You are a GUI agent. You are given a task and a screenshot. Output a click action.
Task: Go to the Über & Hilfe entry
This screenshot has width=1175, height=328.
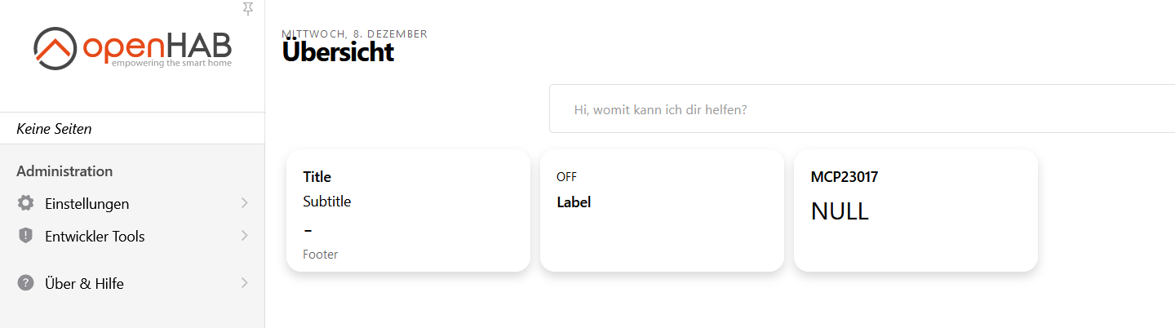tap(84, 283)
